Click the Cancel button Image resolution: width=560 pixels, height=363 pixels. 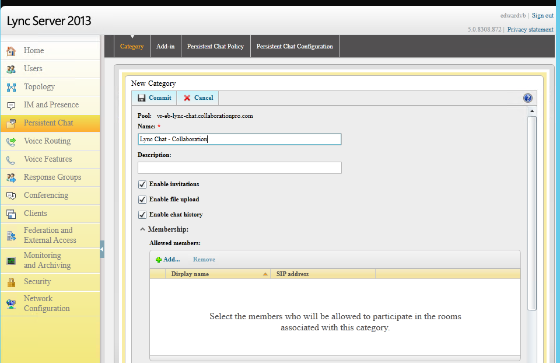click(198, 98)
